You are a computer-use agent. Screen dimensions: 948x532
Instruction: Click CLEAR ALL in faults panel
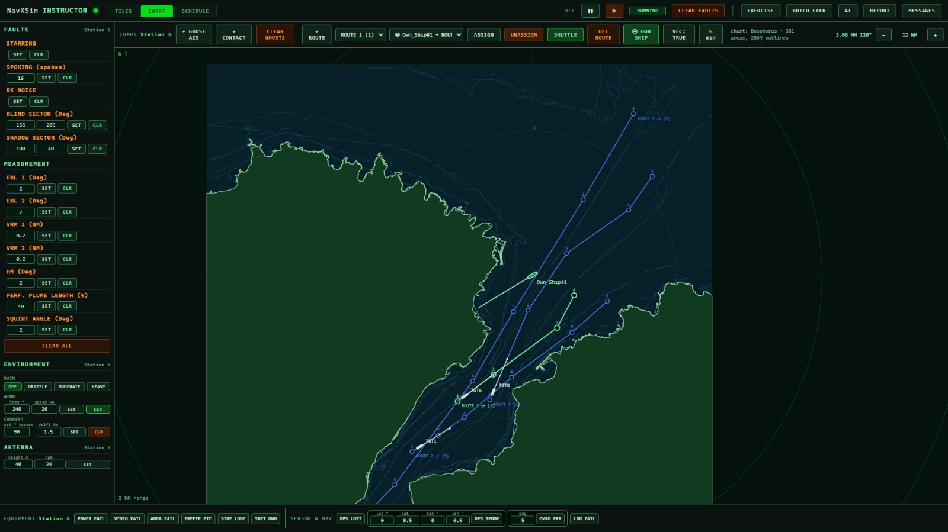point(57,346)
